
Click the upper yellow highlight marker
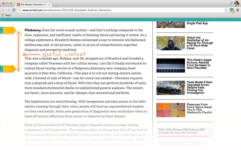click(8, 30)
